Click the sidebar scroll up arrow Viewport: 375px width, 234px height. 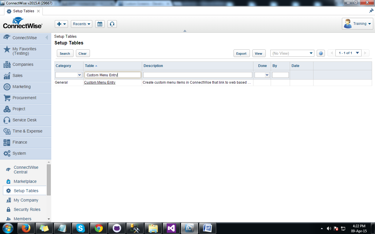[49, 162]
